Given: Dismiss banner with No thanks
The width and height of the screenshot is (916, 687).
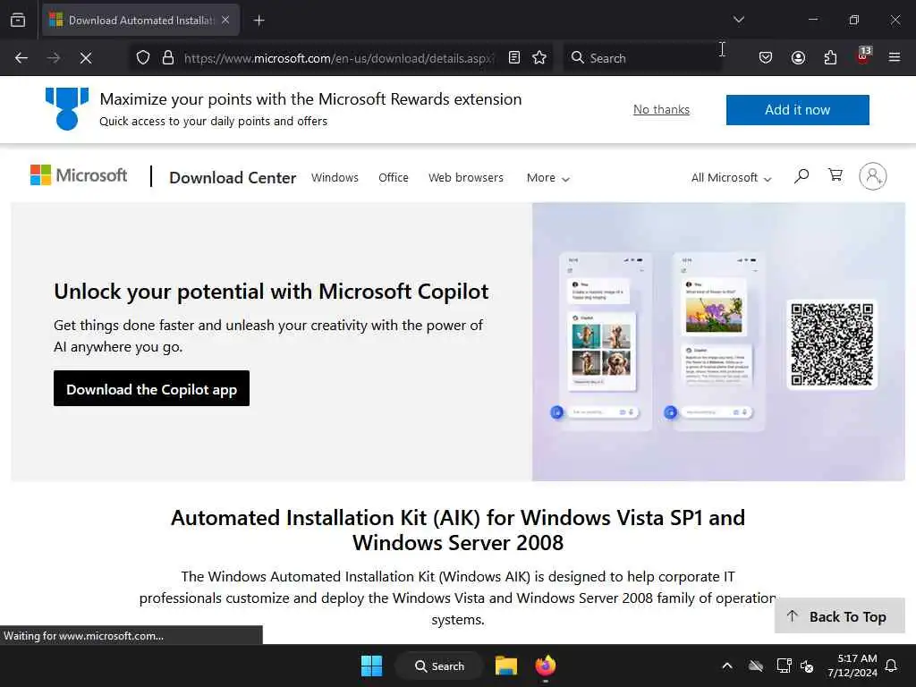Looking at the screenshot, I should [661, 110].
